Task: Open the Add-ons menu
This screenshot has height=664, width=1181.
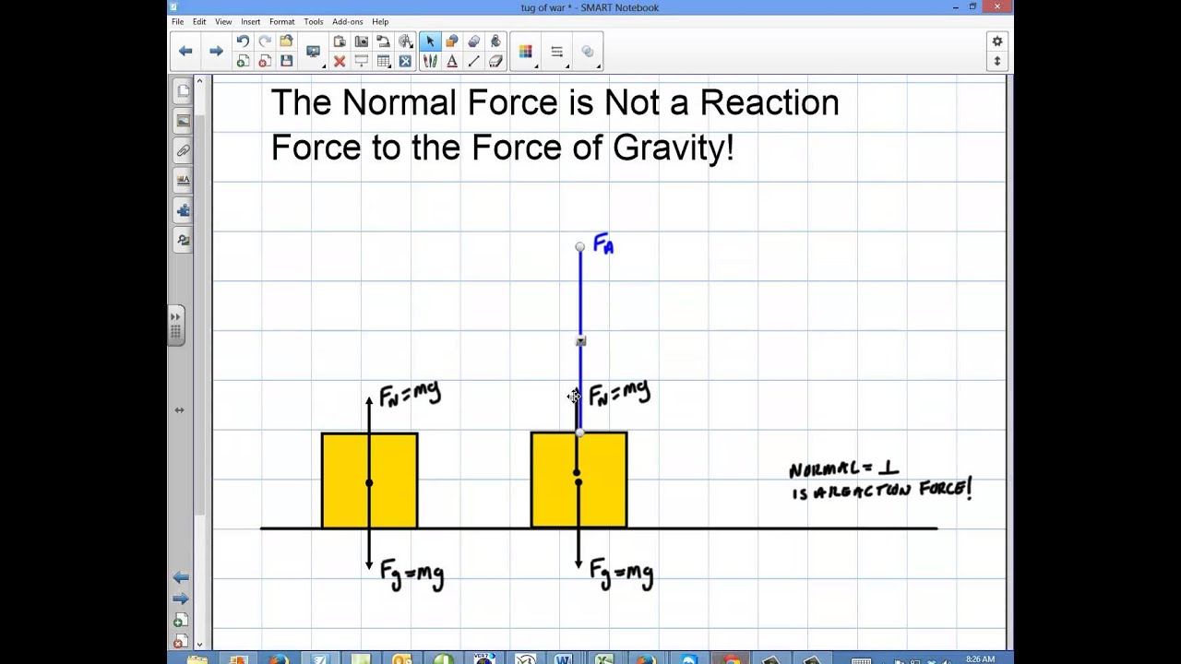Action: [348, 21]
